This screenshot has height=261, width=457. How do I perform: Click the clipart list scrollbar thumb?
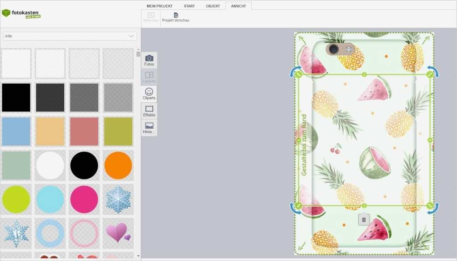pos(138,54)
